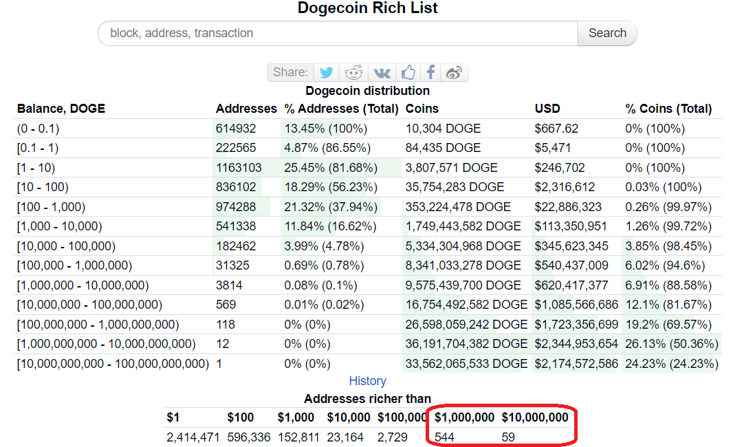Click the richer-than count 596,336
The width and height of the screenshot is (733, 447).
pos(249,437)
